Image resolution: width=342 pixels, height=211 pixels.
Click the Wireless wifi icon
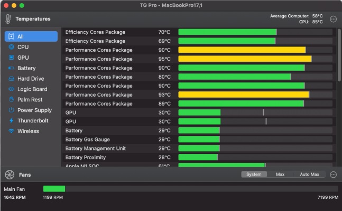11,131
